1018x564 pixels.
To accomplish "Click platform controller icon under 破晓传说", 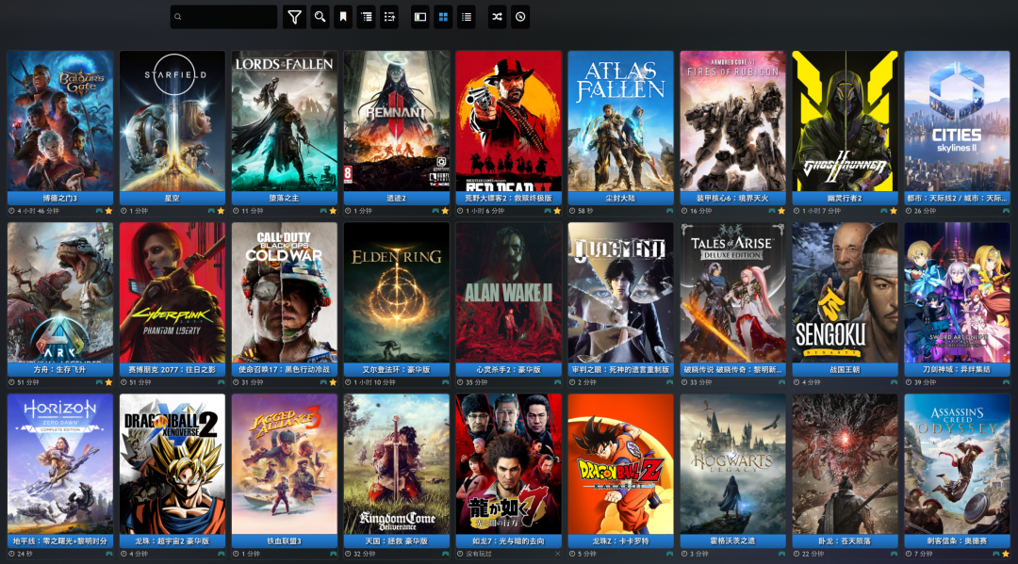I will coord(781,382).
